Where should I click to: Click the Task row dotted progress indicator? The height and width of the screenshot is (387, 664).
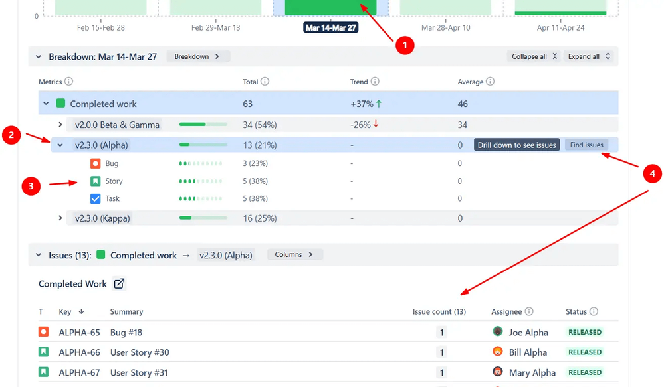(x=200, y=198)
